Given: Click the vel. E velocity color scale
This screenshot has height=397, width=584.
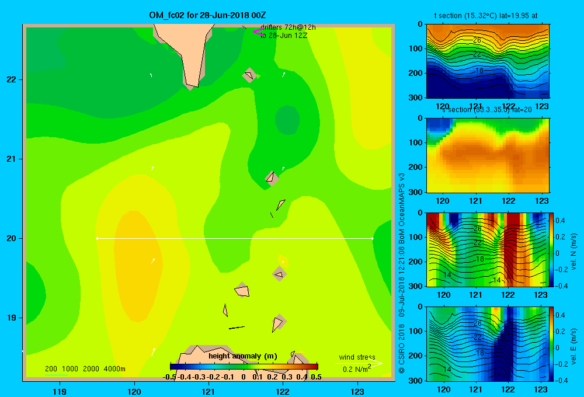Looking at the screenshot, I should tap(552, 344).
